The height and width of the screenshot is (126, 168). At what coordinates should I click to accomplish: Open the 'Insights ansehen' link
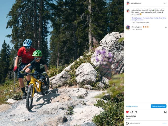[x=132, y=106]
